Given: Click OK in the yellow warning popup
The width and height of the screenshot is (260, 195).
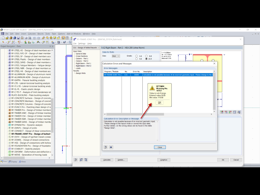Looking at the screenshot, I should 159,103.
